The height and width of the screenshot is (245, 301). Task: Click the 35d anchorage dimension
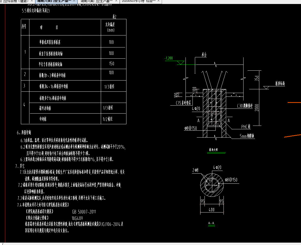tap(257, 78)
